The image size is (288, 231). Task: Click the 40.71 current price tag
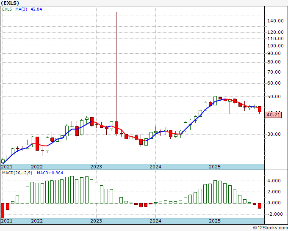(x=273, y=115)
